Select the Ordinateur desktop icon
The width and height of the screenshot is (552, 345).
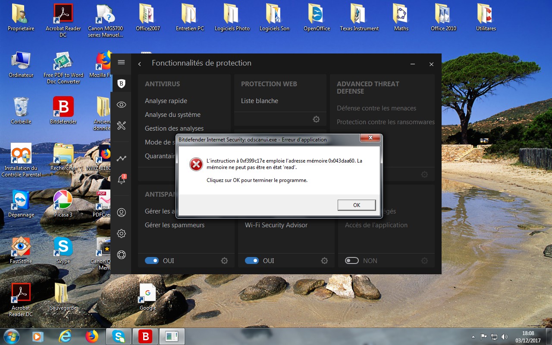pyautogui.click(x=21, y=64)
